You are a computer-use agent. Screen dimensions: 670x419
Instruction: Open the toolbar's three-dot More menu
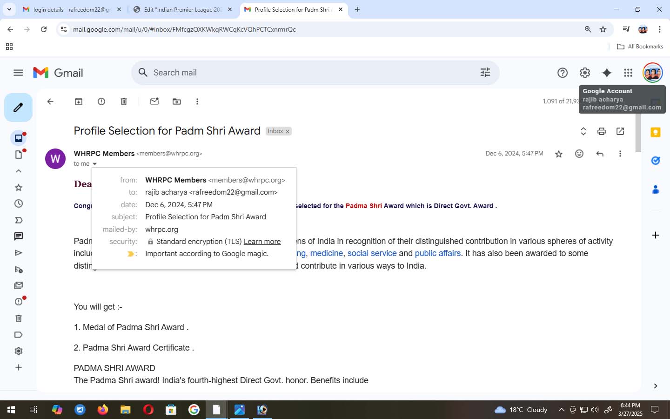(x=197, y=101)
